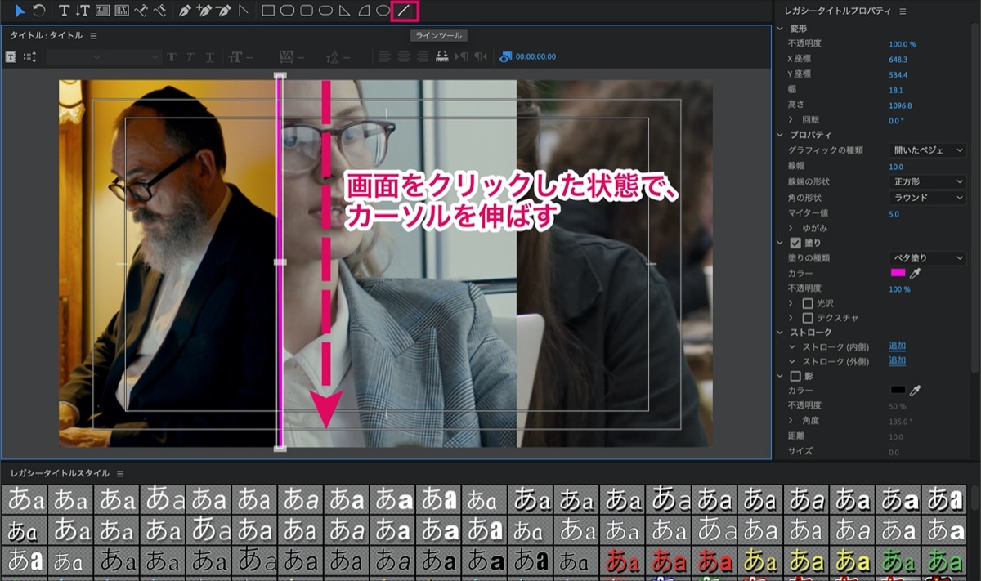The height and width of the screenshot is (581, 981).
Task: Select the Clipped Corner Rectangle tool
Action: [x=287, y=11]
